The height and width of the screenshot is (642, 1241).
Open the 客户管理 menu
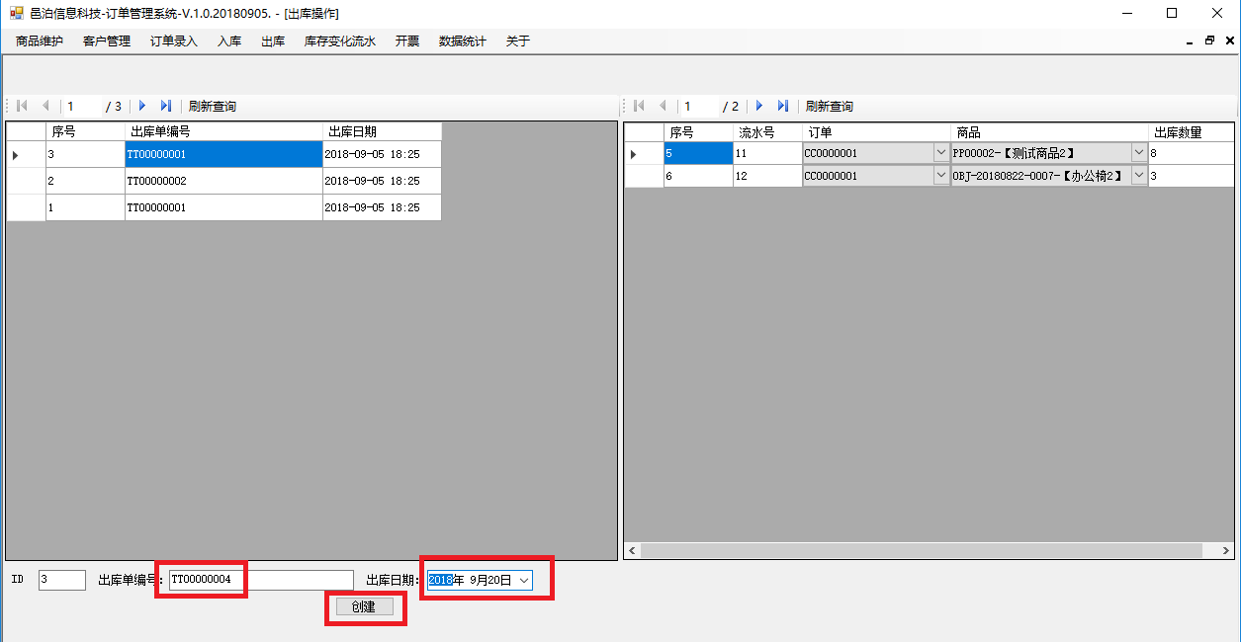tap(107, 40)
